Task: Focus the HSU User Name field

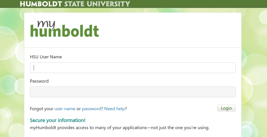Action: [x=133, y=68]
